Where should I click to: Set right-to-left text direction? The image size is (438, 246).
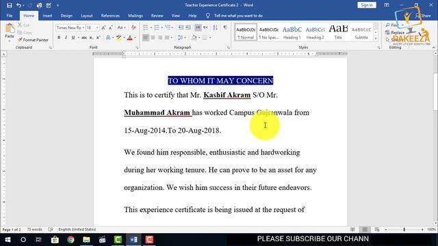click(x=205, y=27)
